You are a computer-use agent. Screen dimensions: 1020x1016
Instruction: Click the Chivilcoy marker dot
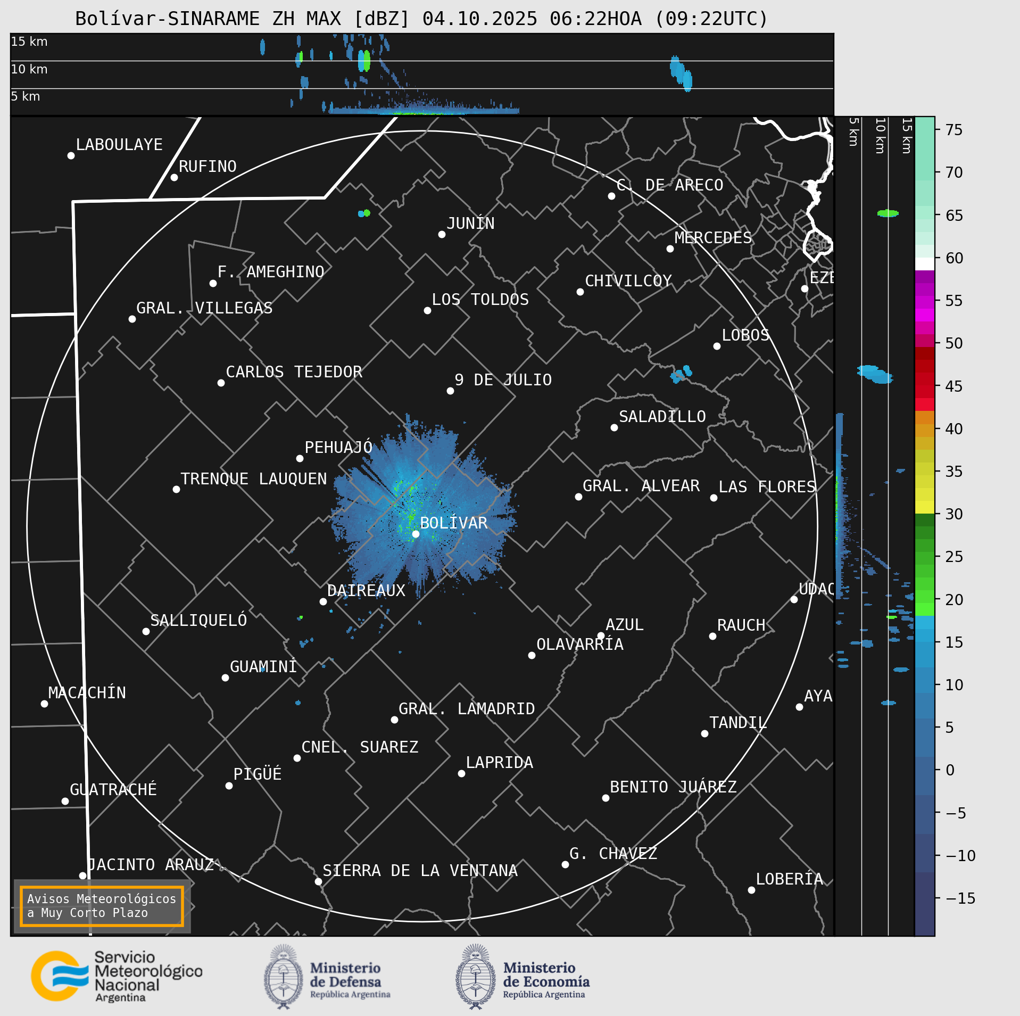tap(580, 292)
